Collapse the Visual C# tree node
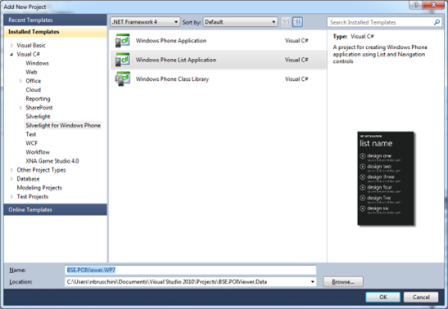The height and width of the screenshot is (309, 448). [11, 54]
